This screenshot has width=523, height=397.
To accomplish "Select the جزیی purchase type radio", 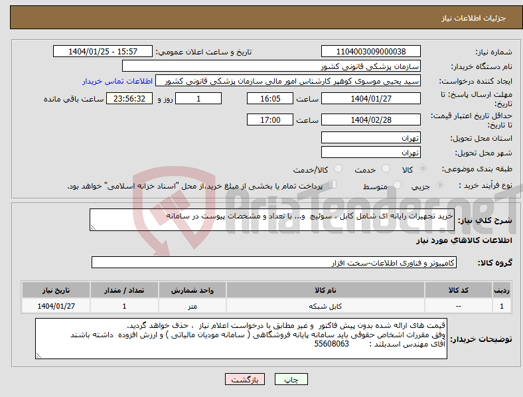I will (x=440, y=185).
